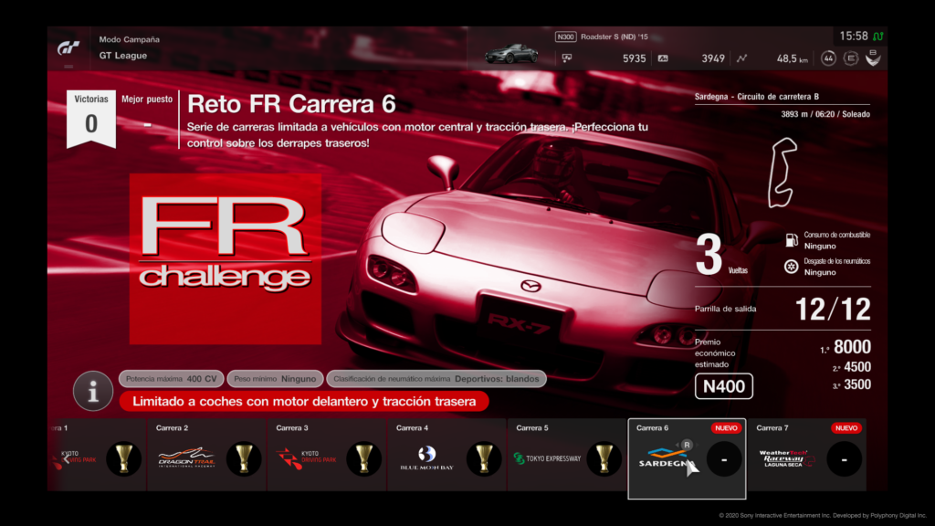The height and width of the screenshot is (526, 935).
Task: Click the credits icon beside 5935
Action: point(566,58)
